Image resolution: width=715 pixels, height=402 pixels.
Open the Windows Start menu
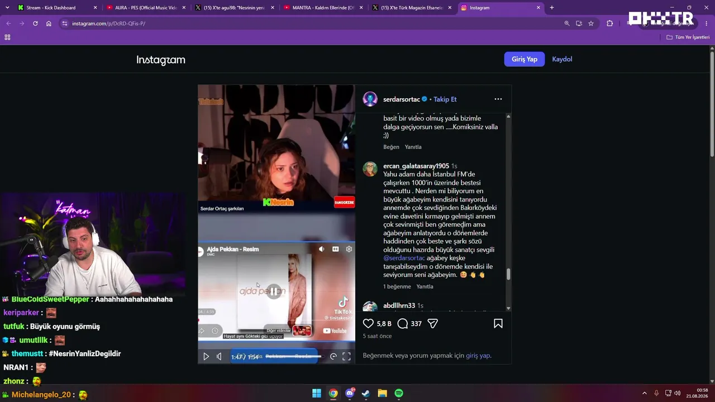click(317, 393)
